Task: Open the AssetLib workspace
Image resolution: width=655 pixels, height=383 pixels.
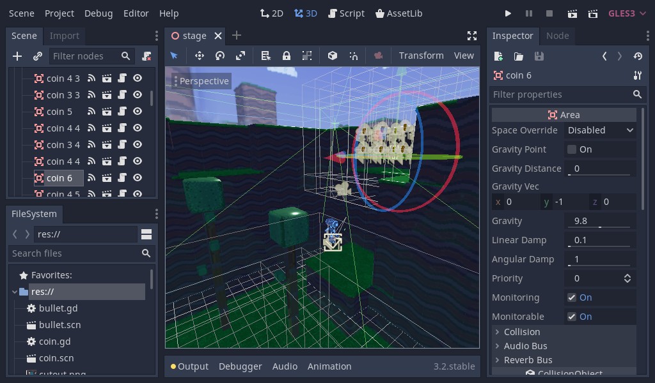Action: tap(399, 13)
